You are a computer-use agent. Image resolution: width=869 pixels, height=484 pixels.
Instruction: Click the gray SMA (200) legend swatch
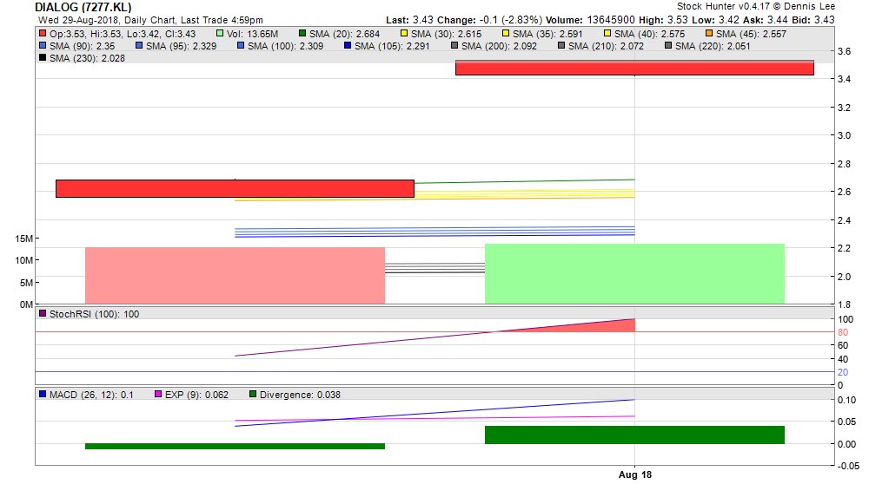(454, 46)
